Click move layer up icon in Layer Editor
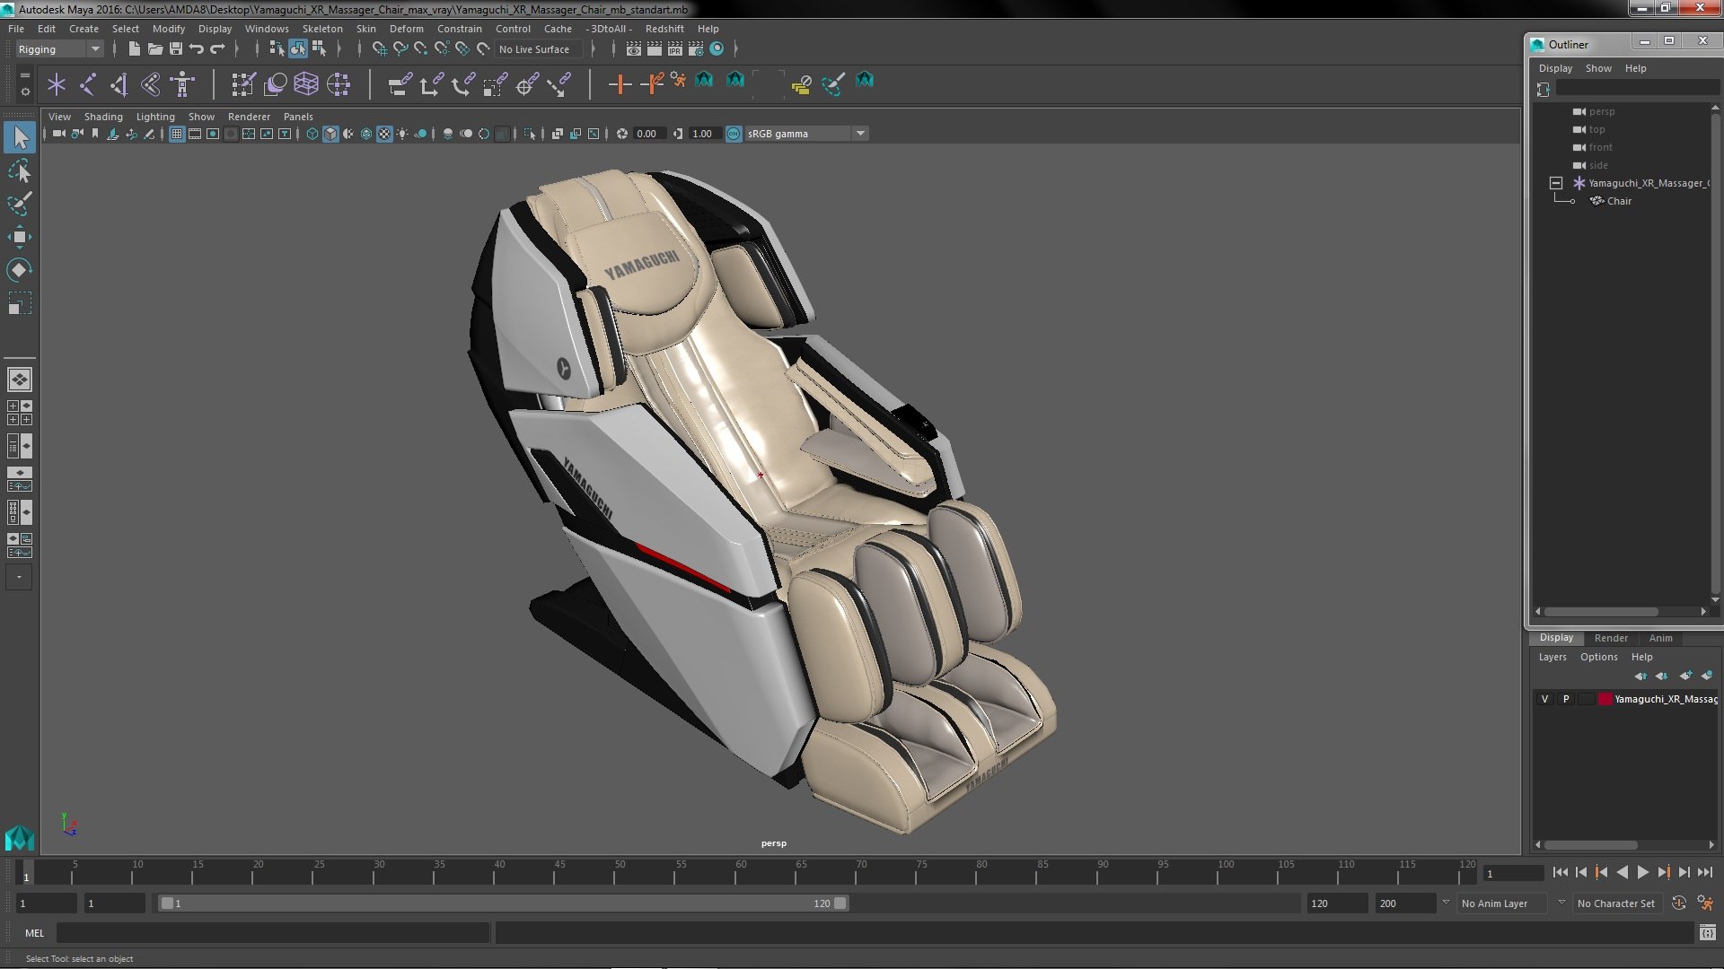 pos(1640,676)
